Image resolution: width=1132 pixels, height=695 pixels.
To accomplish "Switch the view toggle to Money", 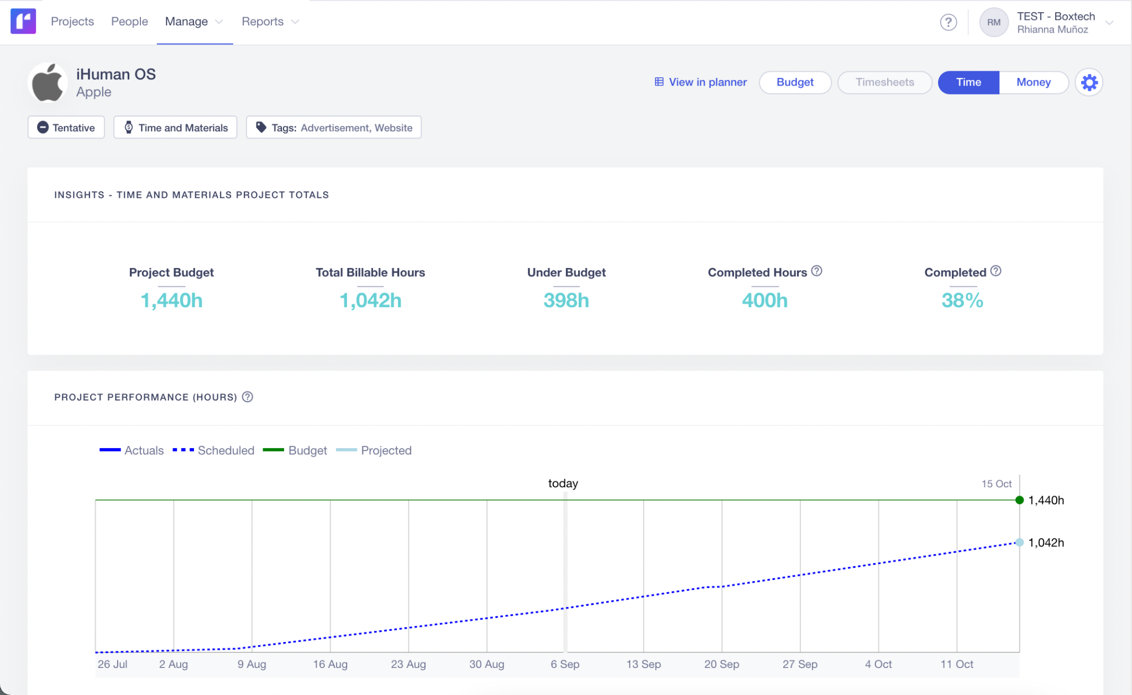I will coord(1033,82).
